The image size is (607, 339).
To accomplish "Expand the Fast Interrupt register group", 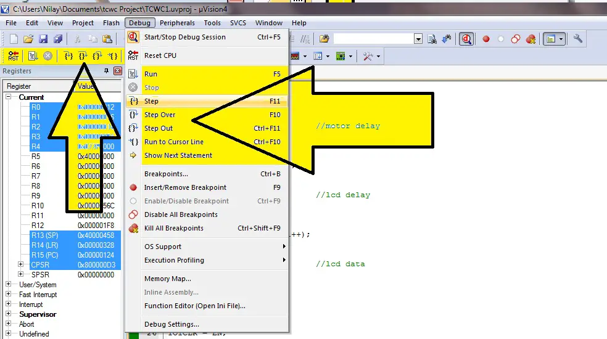I will tap(8, 294).
